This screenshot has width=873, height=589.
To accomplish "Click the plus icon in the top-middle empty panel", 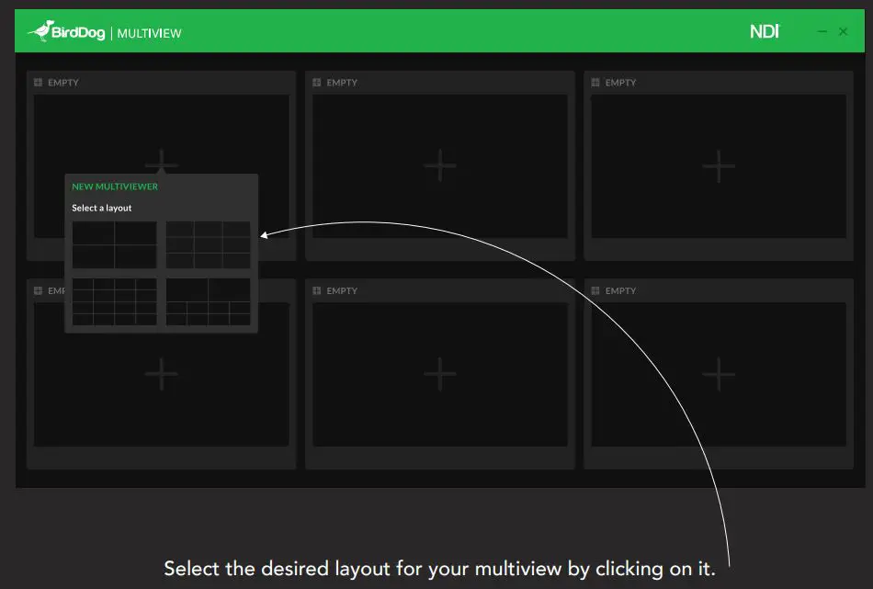I will (439, 165).
